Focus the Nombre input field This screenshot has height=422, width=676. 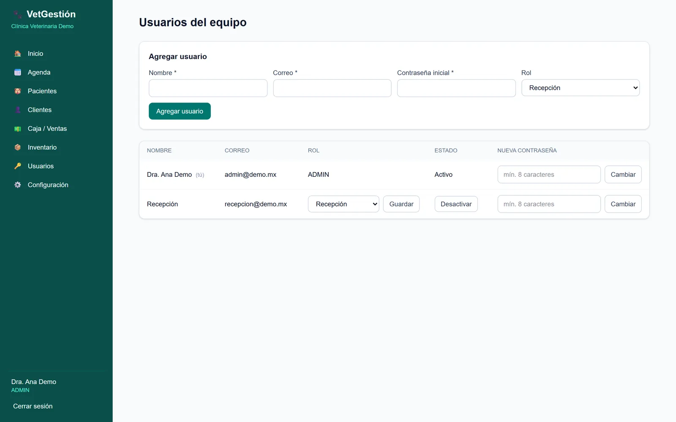click(x=208, y=88)
